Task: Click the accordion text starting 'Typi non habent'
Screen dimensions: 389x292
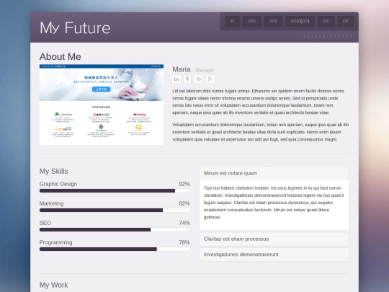Action: 274,203
